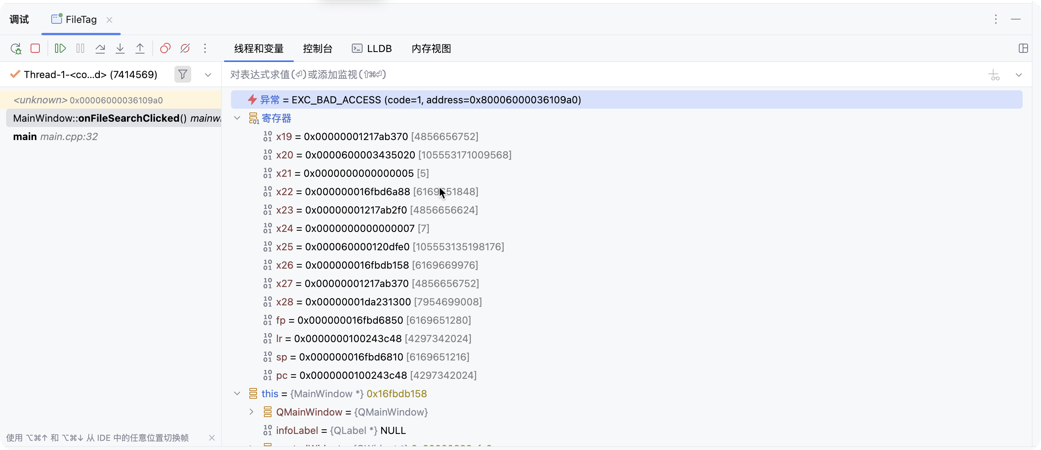This screenshot has width=1041, height=450.
Task: Resume program execution
Action: tap(60, 49)
